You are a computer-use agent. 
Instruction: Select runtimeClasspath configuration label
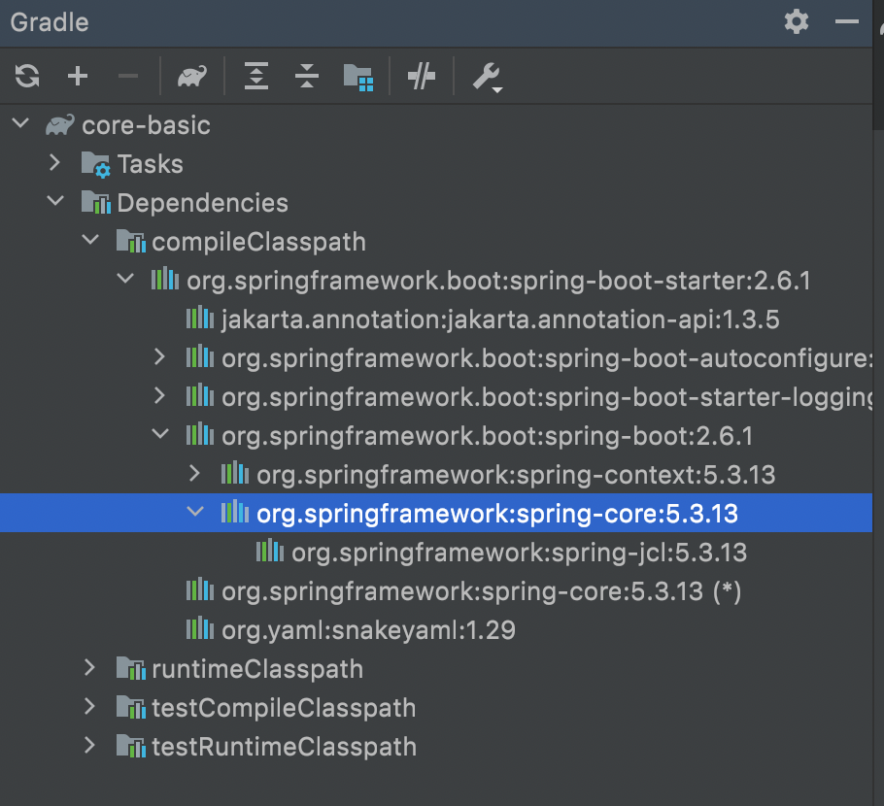point(257,670)
